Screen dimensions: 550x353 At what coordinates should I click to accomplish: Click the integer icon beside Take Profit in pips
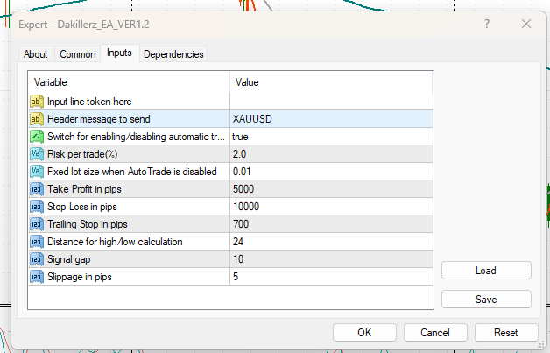(x=37, y=189)
